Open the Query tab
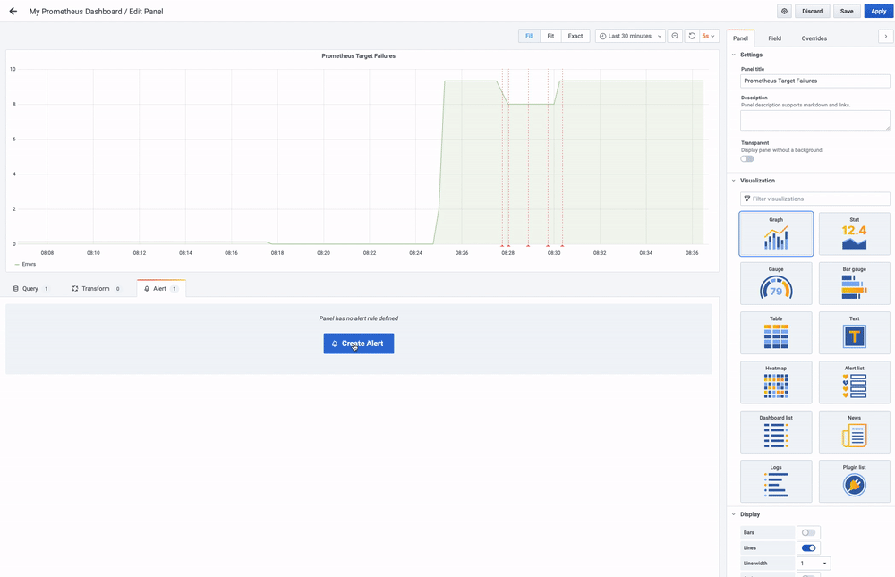 30,289
